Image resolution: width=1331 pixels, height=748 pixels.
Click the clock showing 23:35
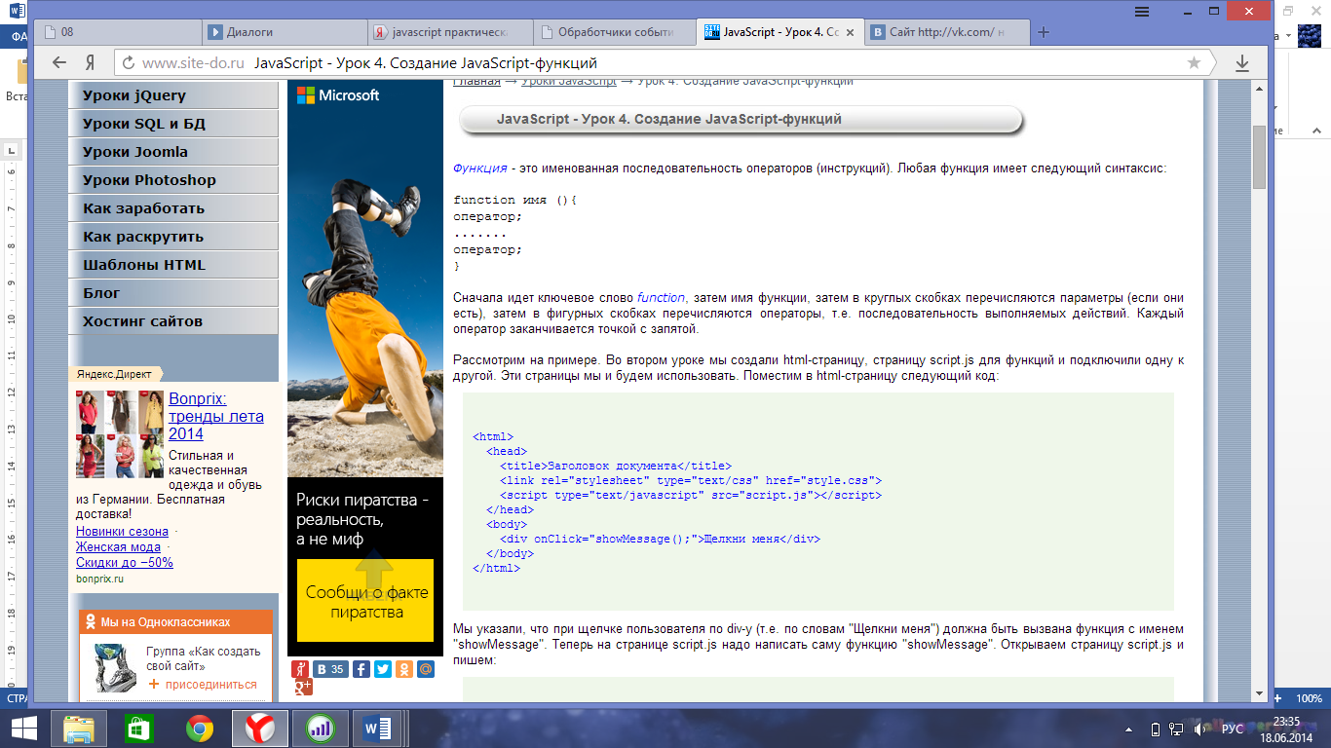tap(1286, 721)
